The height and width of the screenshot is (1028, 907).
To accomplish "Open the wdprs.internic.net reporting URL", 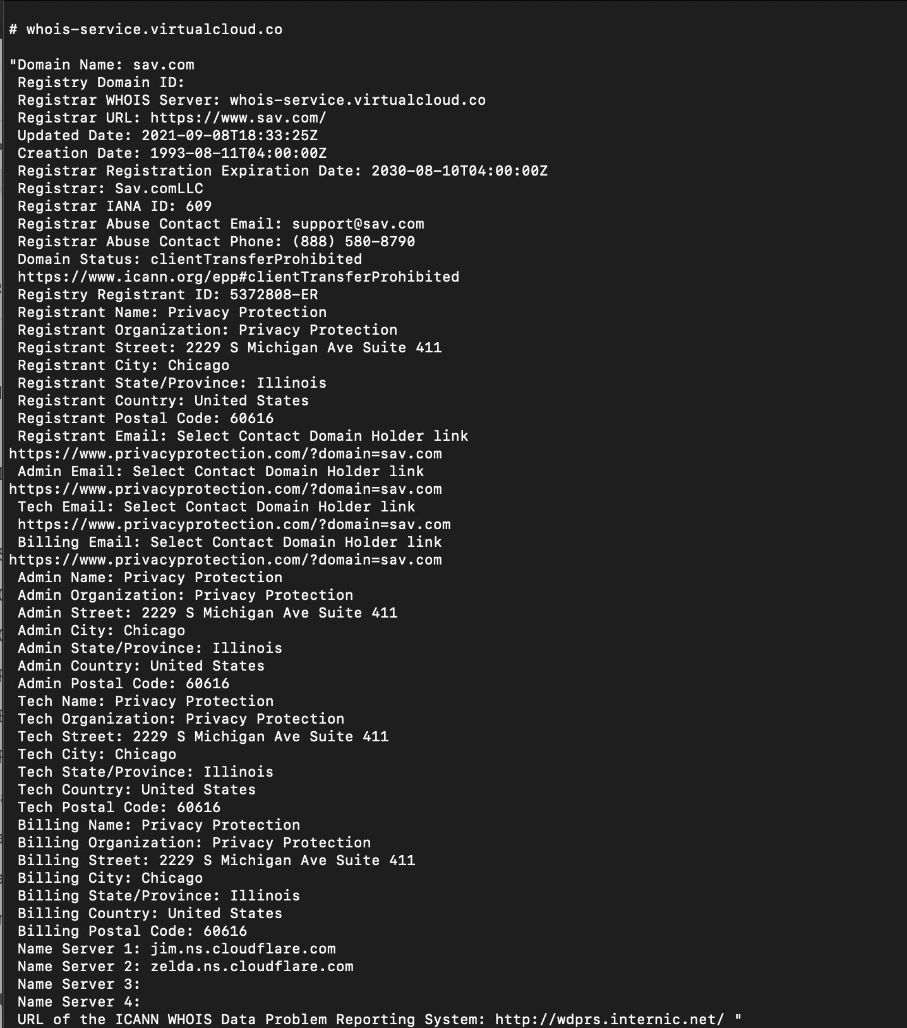I will click(610, 1020).
